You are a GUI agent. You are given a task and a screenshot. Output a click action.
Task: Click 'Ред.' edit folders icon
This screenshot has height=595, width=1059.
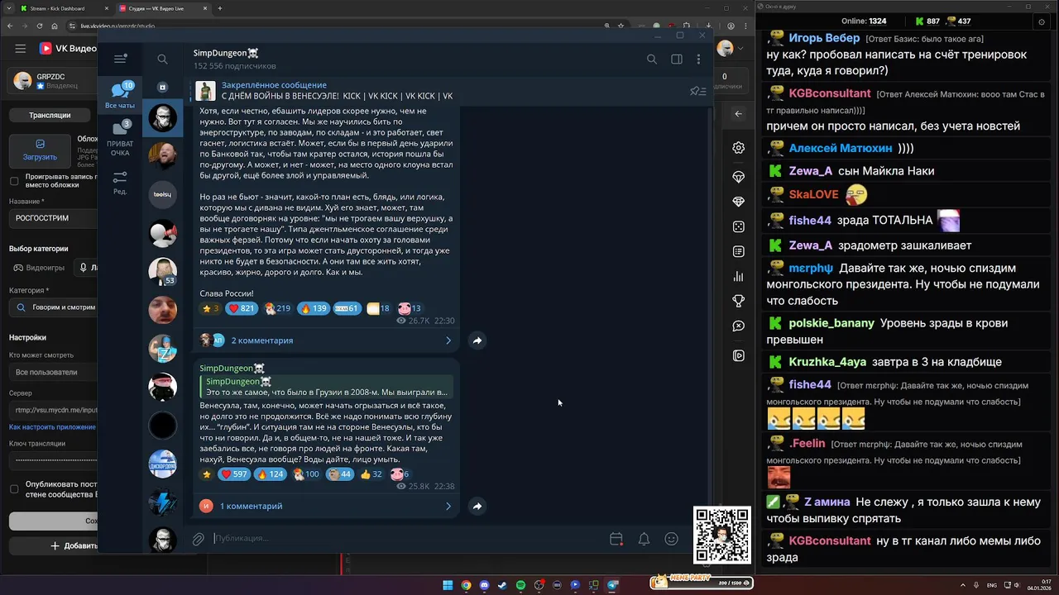coord(120,183)
